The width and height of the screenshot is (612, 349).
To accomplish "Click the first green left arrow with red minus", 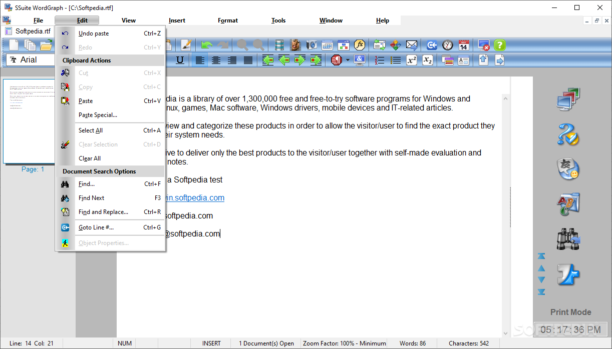I will pos(268,60).
